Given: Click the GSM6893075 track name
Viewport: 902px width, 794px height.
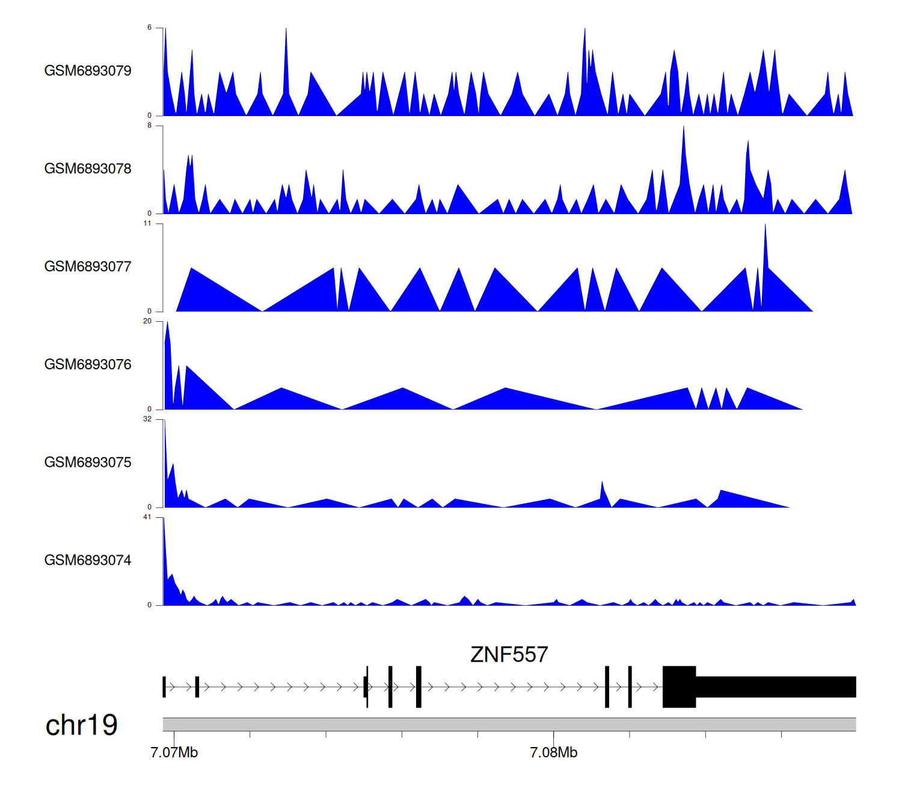Looking at the screenshot, I should point(88,463).
